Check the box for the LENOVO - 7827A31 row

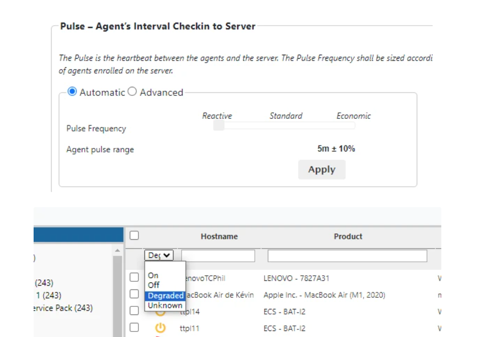134,277
